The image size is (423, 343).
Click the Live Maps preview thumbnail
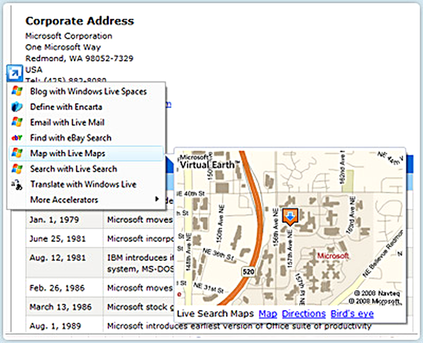tap(290, 228)
